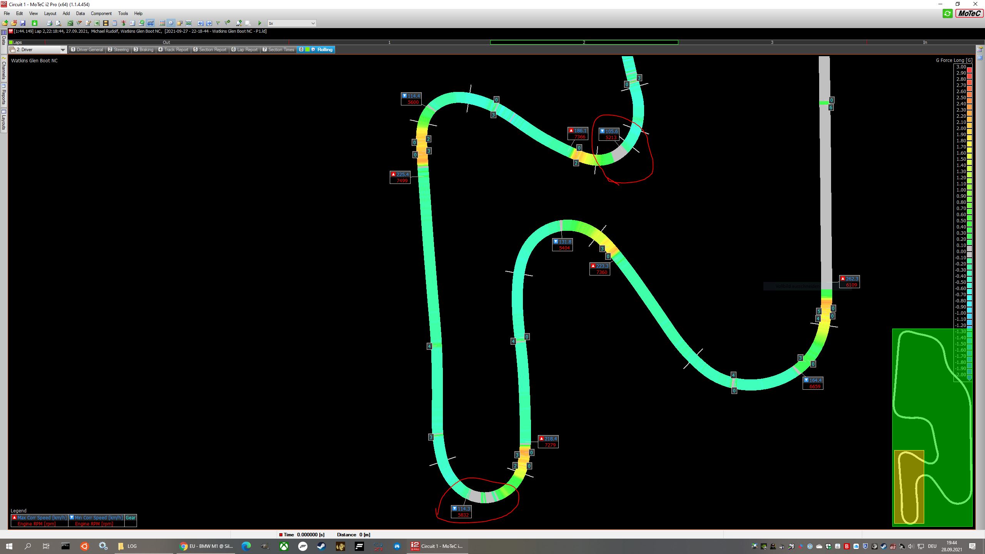Select lap 3 in the Laps bar
Image resolution: width=985 pixels, height=554 pixels.
(x=772, y=42)
